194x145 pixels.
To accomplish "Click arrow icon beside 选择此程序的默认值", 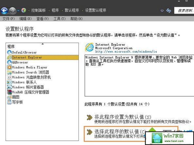I will point(89,132).
